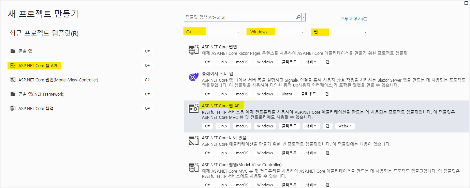Focus the 템플릿 검색 input field

(x=239, y=17)
